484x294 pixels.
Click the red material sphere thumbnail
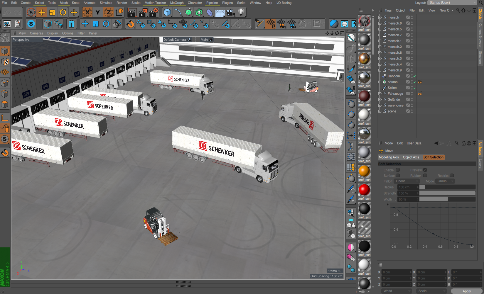pyautogui.click(x=364, y=190)
